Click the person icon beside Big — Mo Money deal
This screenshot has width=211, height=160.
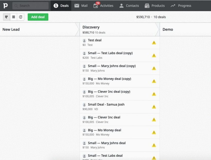click(x=84, y=130)
